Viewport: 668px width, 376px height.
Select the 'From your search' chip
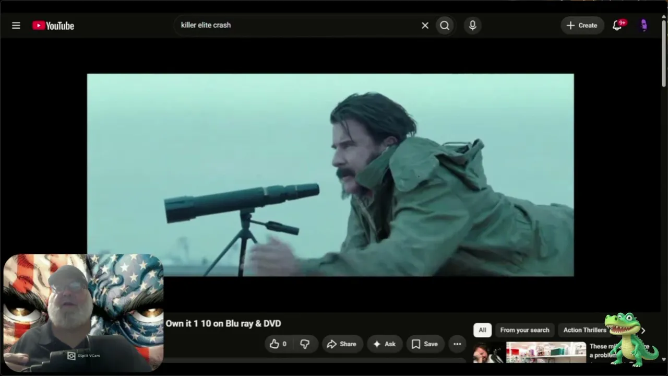(524, 330)
